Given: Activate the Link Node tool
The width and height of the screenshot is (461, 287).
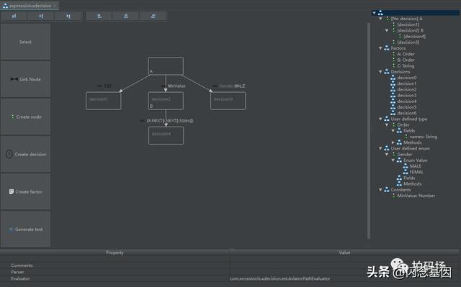Looking at the screenshot, I should [x=26, y=79].
